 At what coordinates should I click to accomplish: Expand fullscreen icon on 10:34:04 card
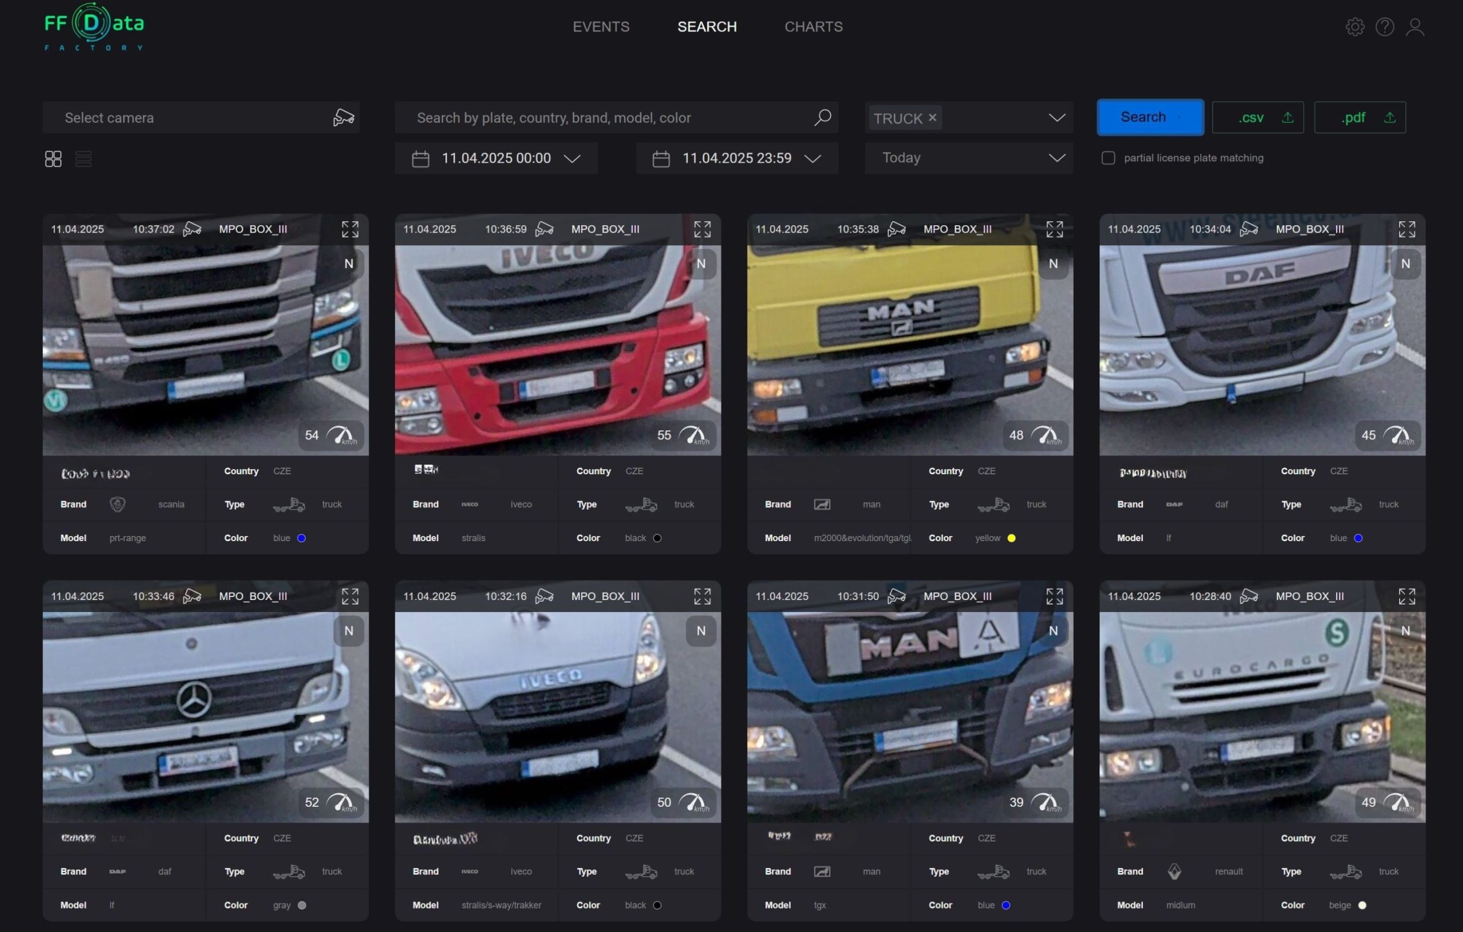[1407, 229]
